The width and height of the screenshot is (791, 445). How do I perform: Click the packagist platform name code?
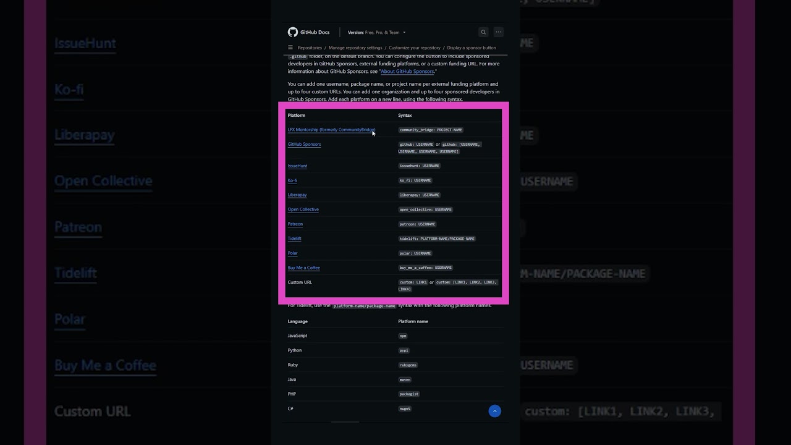point(409,394)
